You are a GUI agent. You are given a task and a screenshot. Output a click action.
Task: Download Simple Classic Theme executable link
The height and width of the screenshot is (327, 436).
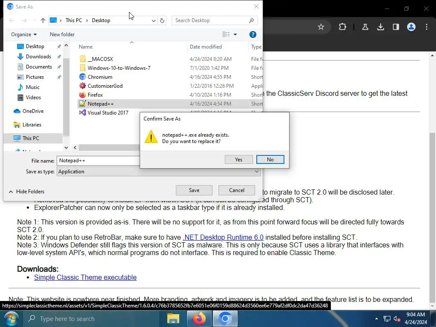[85, 277]
